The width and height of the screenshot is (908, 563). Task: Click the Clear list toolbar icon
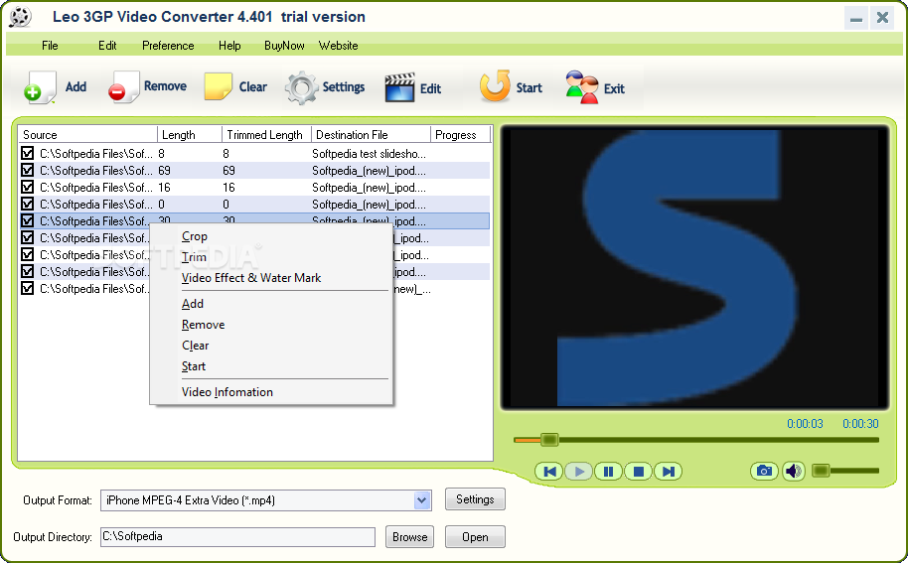click(x=218, y=86)
